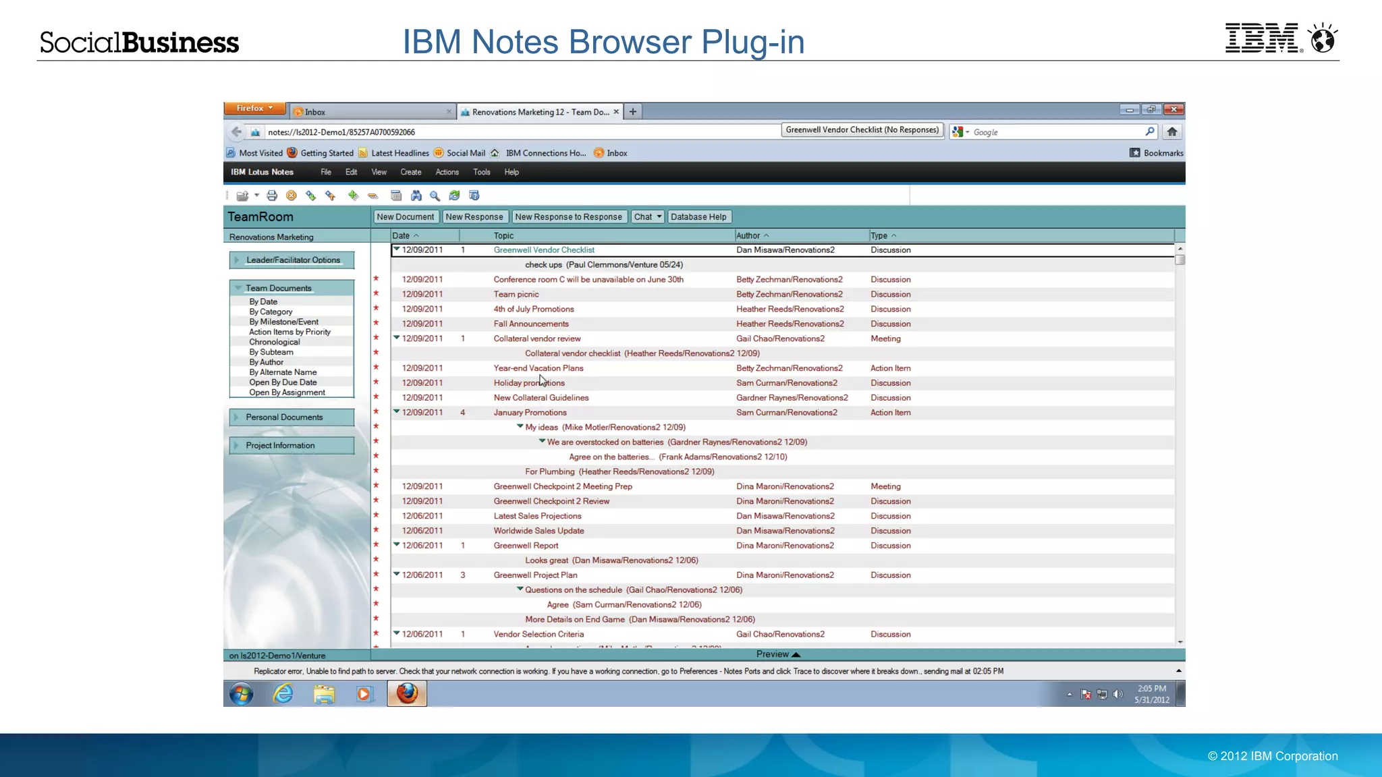The height and width of the screenshot is (777, 1382).
Task: Click the document list scrollbar down arrow
Action: coord(1180,642)
